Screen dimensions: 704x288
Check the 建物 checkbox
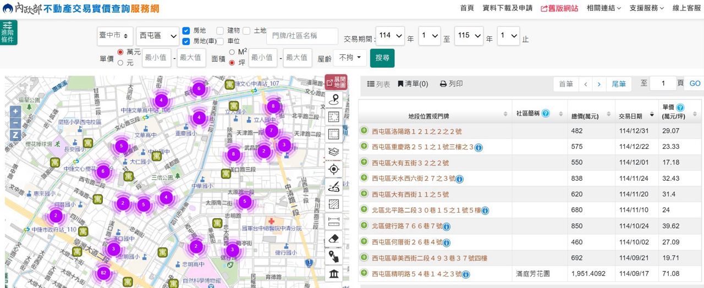point(220,31)
